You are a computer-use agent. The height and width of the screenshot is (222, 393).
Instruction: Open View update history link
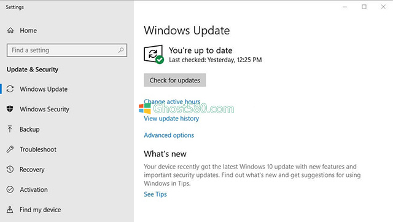pos(171,118)
